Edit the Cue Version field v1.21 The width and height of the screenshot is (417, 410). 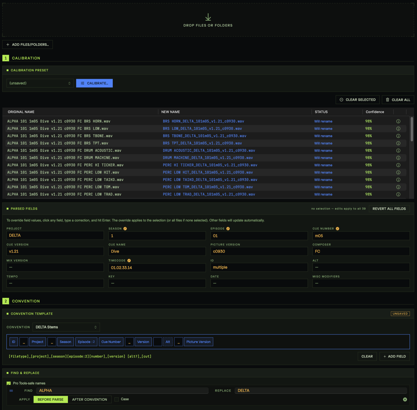(55, 251)
